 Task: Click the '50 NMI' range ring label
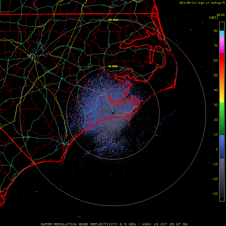(113, 66)
